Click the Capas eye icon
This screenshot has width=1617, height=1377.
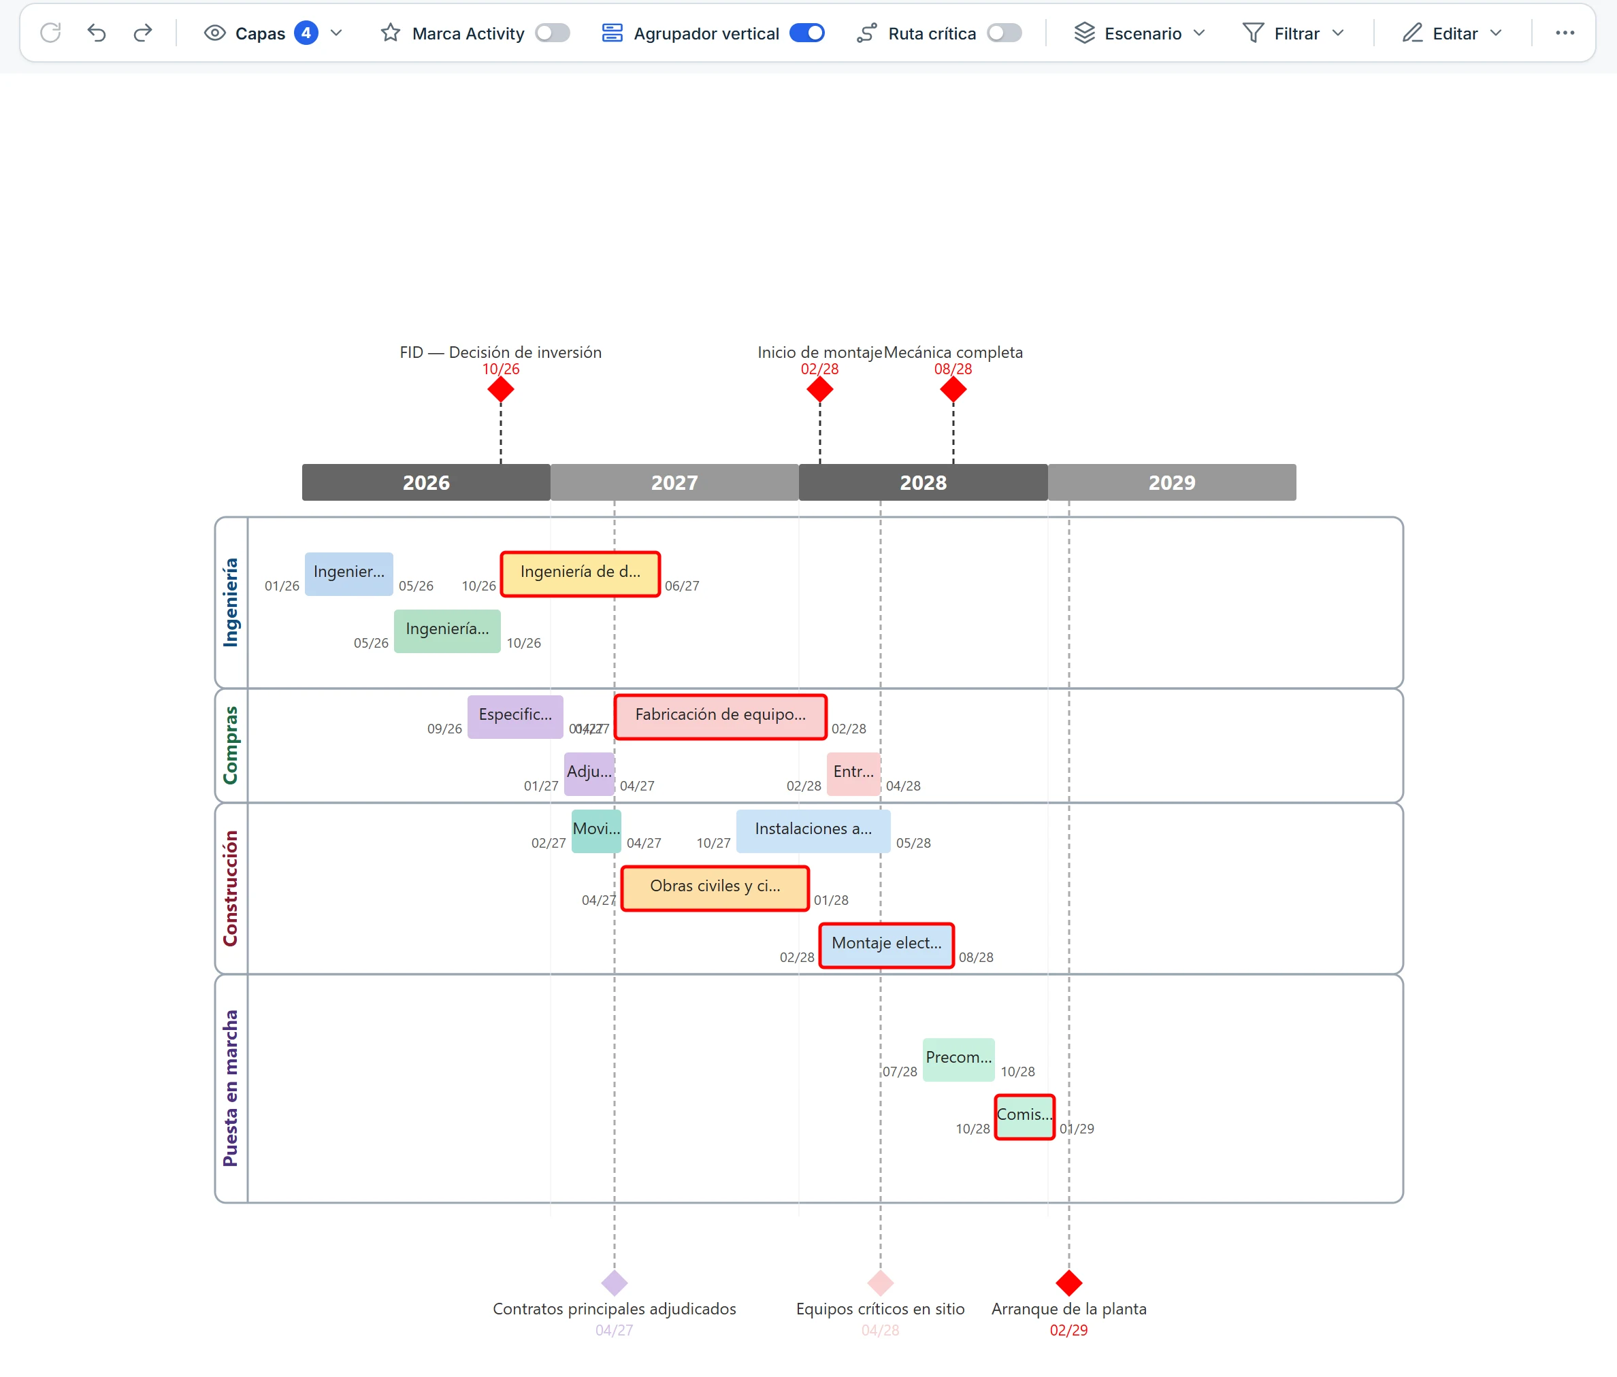(214, 33)
